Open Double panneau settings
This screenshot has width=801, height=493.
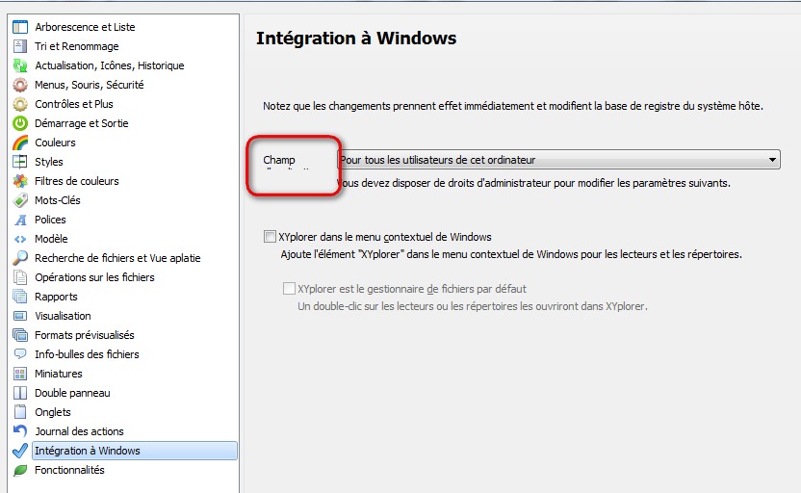pyautogui.click(x=72, y=393)
